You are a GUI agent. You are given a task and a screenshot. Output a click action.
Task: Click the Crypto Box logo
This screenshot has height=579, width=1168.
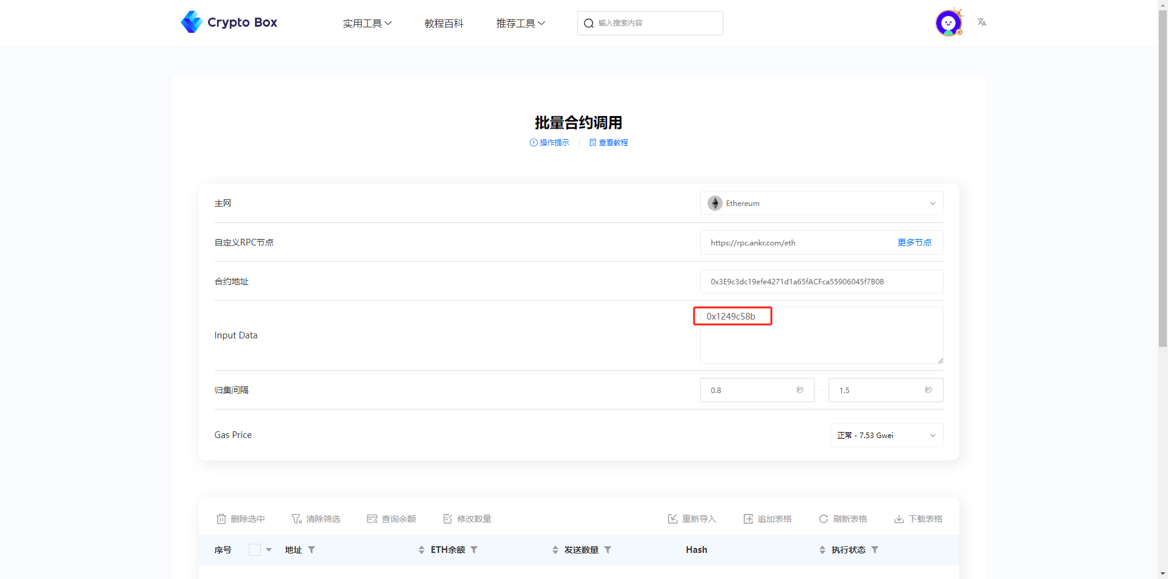tap(229, 22)
